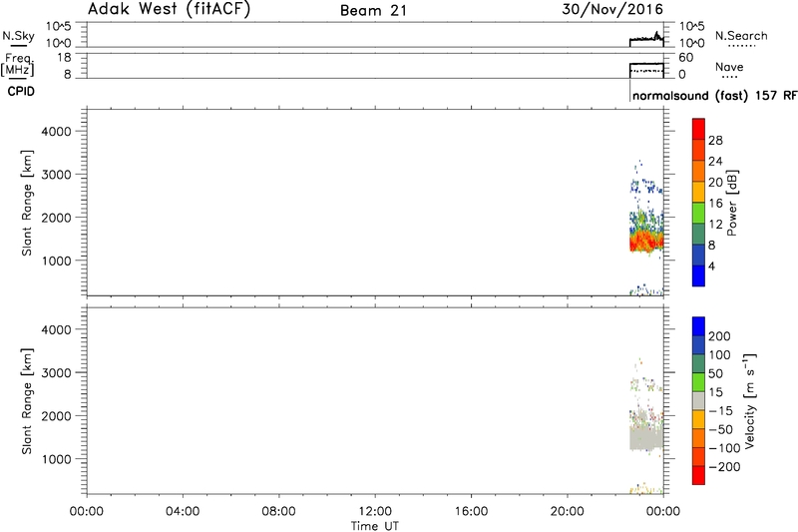This screenshot has height=532, width=798.
Task: Click the date '30/Nov/2016'
Action: [612, 9]
